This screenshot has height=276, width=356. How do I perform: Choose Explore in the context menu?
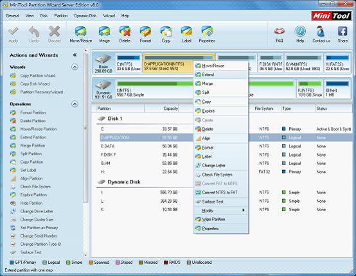pyautogui.click(x=220, y=110)
